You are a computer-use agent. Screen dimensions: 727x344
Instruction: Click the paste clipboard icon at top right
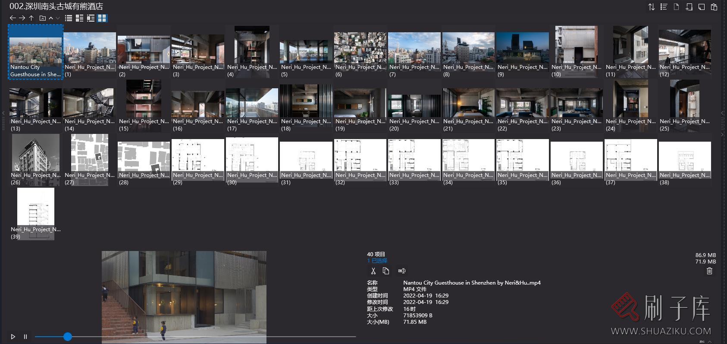point(714,7)
